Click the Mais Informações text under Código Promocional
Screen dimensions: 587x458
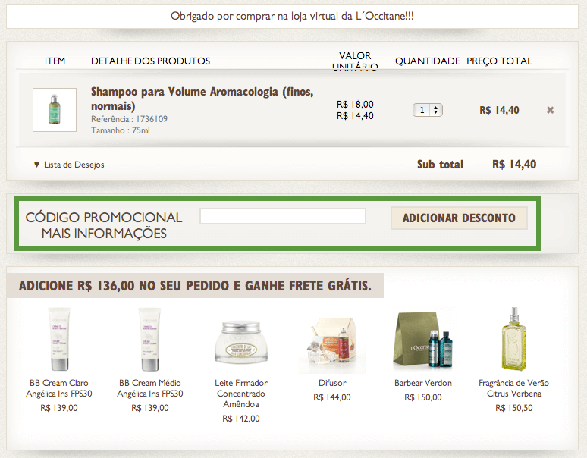[x=104, y=234]
